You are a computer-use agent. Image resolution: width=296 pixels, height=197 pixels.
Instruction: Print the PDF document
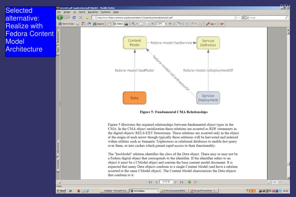click(78, 24)
